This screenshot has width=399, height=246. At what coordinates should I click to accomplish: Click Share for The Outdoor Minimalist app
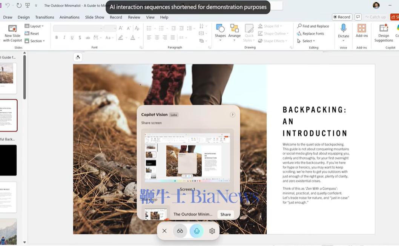[226, 214]
